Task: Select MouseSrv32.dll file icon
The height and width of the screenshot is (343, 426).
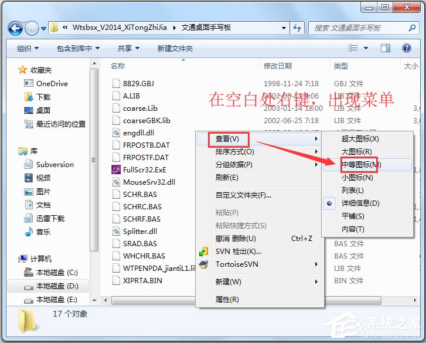Action: click(116, 182)
